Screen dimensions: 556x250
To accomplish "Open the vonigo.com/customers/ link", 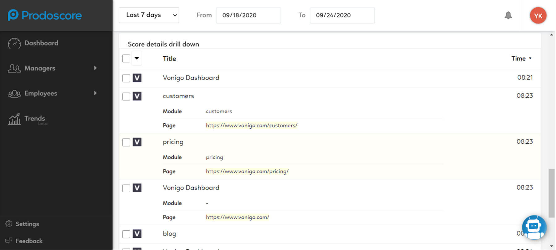I will coord(252,125).
